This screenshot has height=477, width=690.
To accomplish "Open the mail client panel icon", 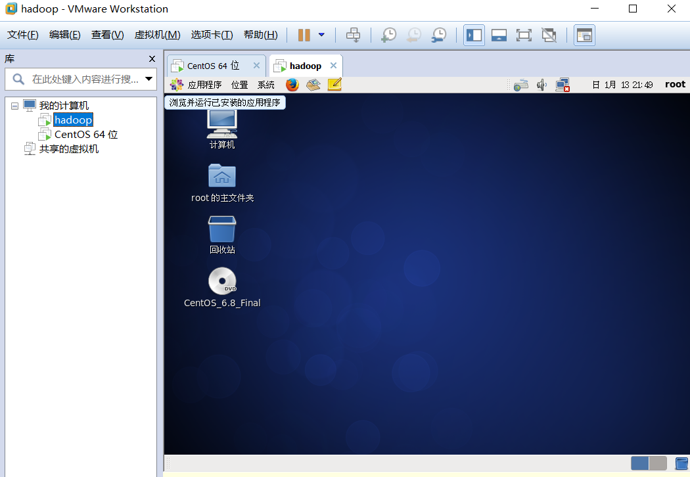I will [313, 85].
